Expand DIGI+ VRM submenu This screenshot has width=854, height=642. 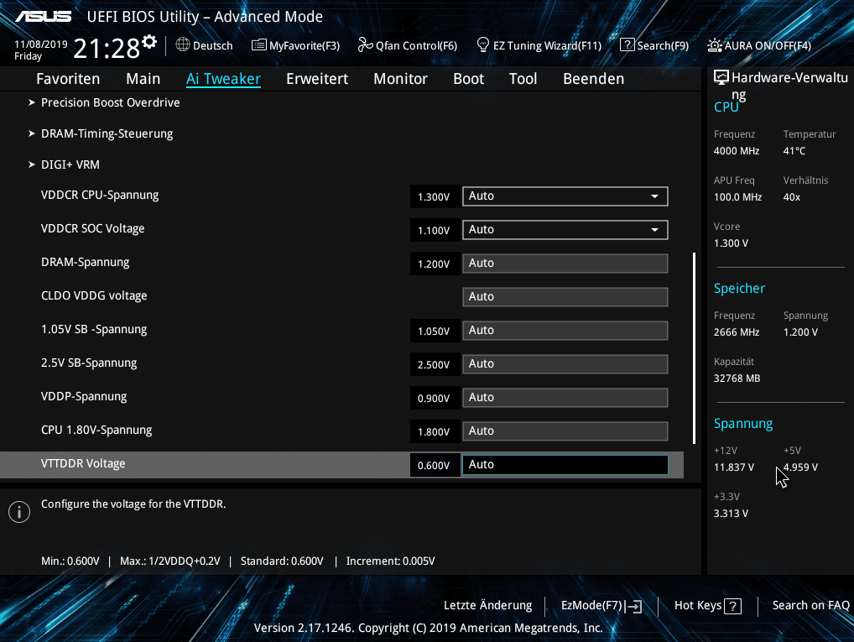tap(70, 164)
